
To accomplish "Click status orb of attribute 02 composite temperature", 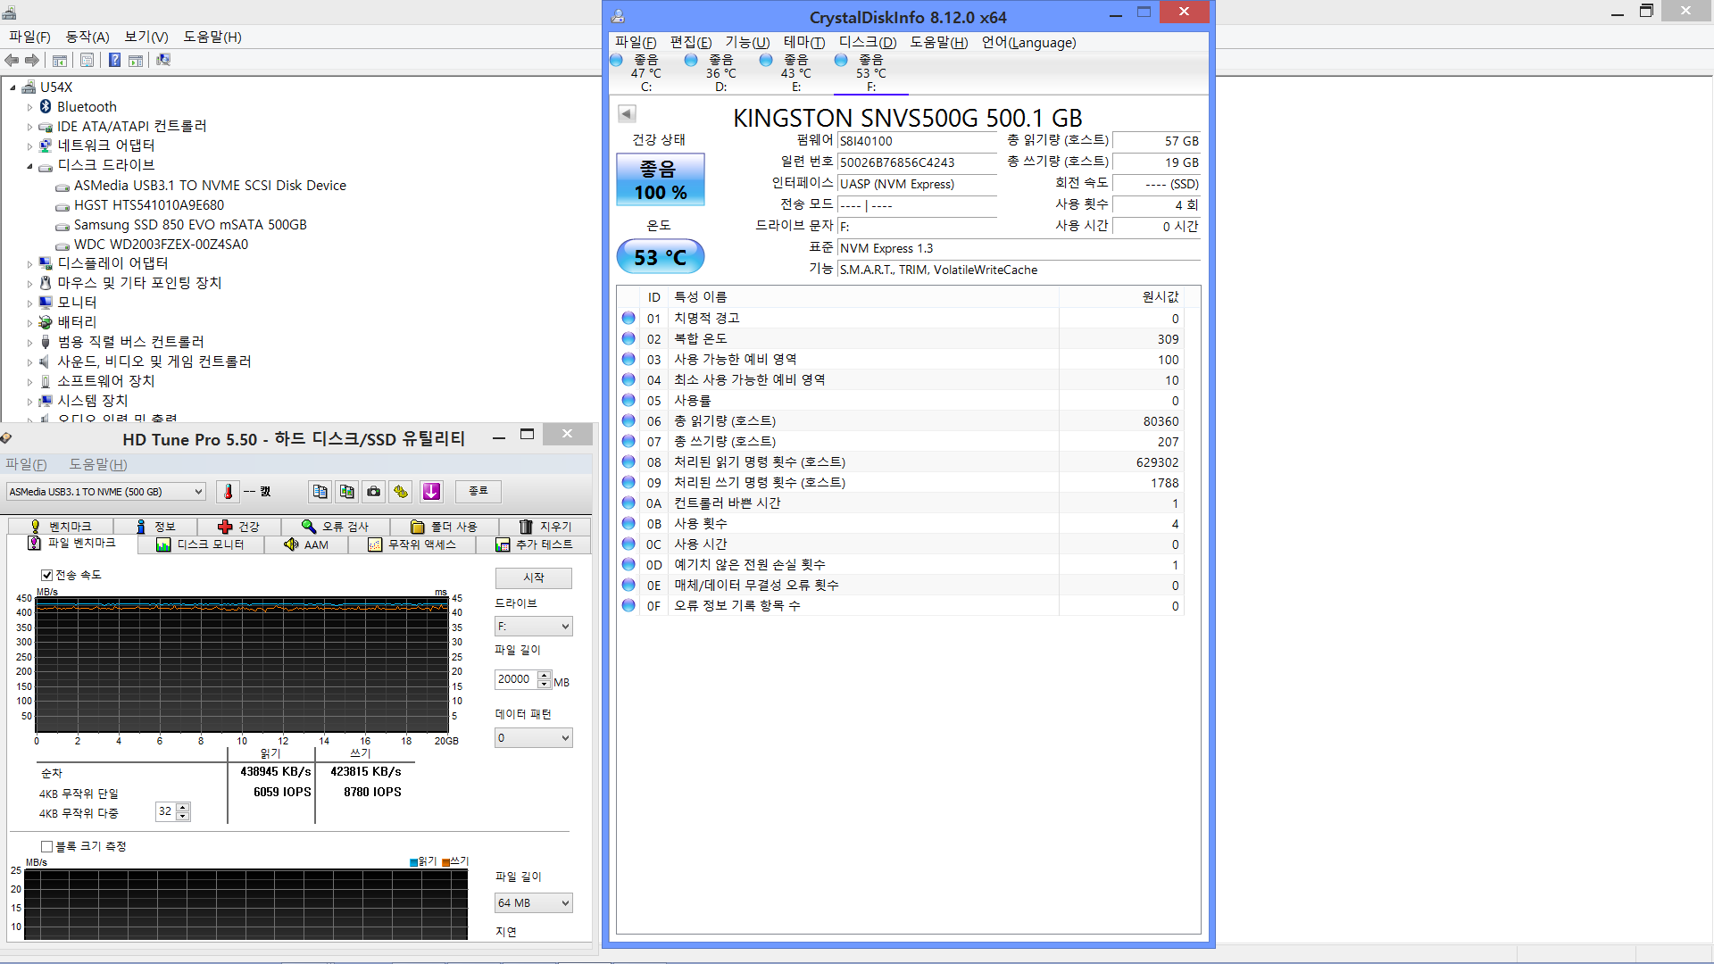I will 628,338.
